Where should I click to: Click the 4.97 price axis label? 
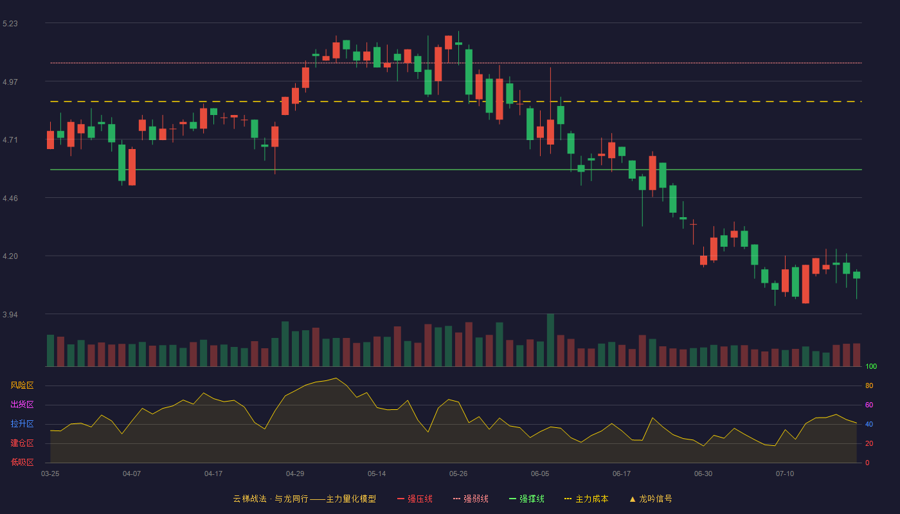pyautogui.click(x=10, y=82)
